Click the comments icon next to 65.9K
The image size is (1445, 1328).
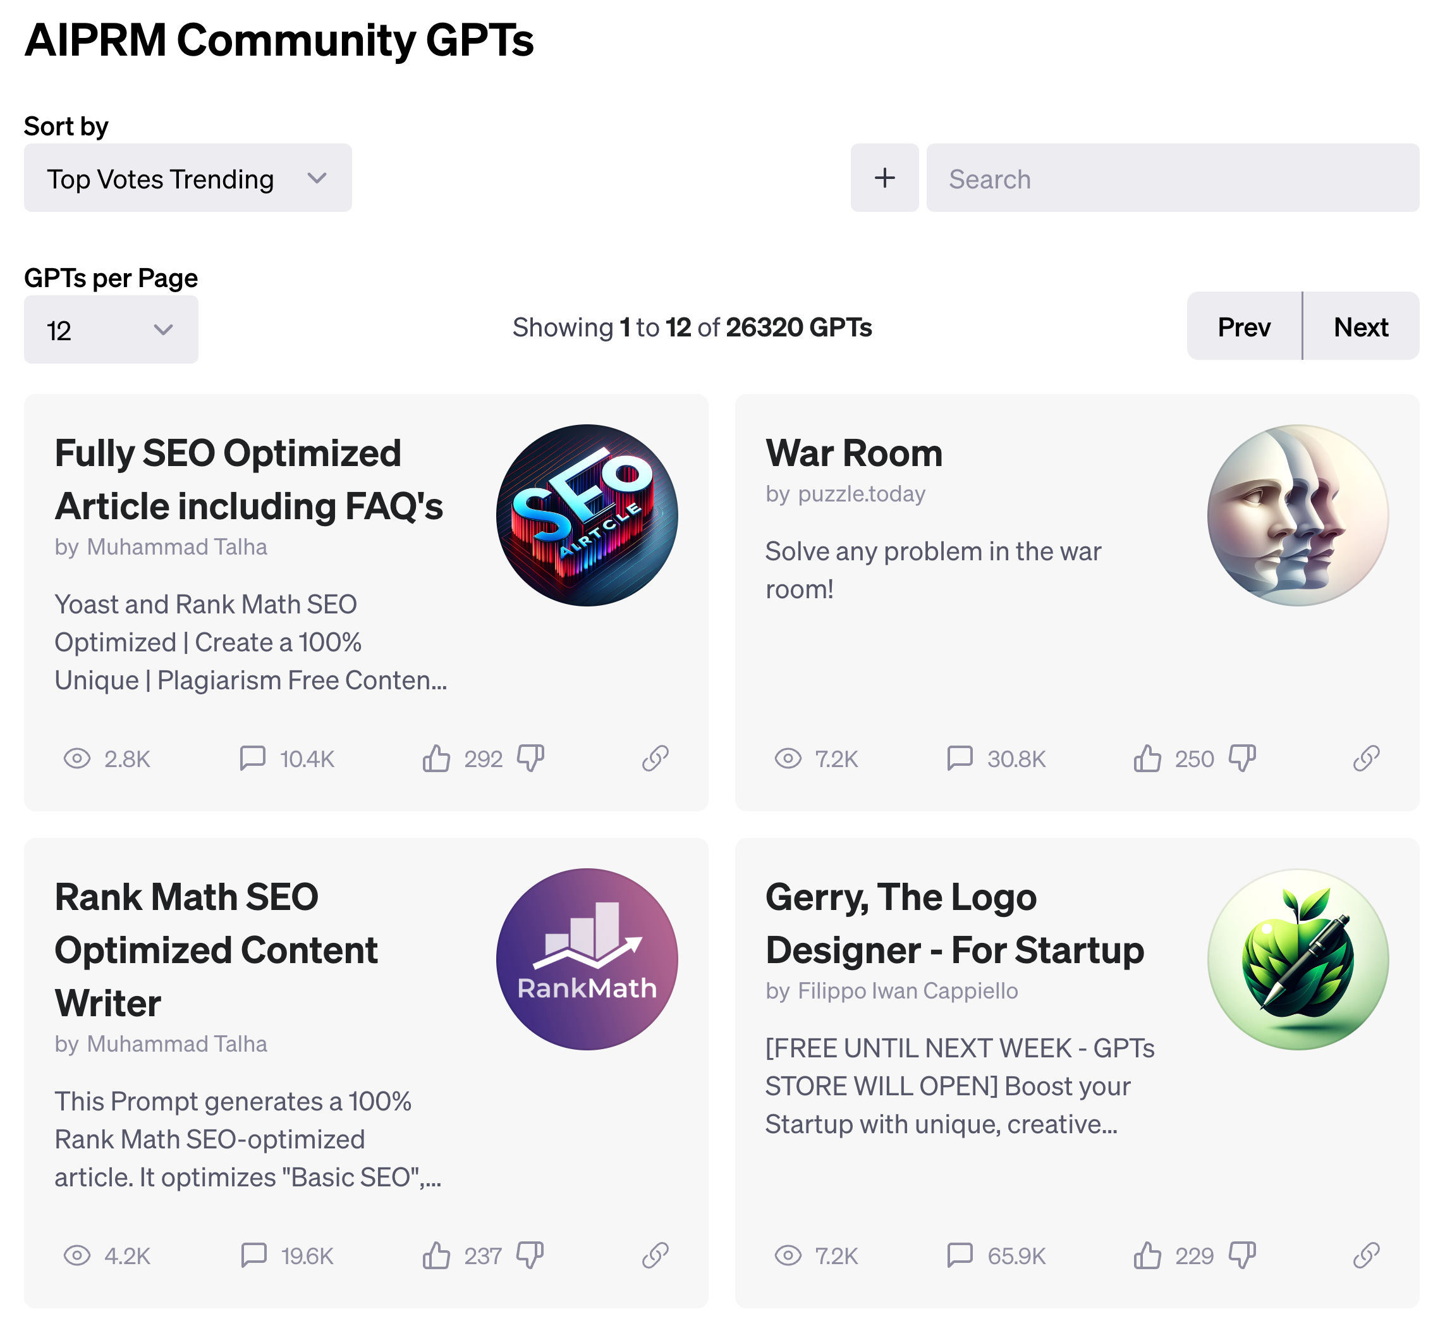(960, 1255)
